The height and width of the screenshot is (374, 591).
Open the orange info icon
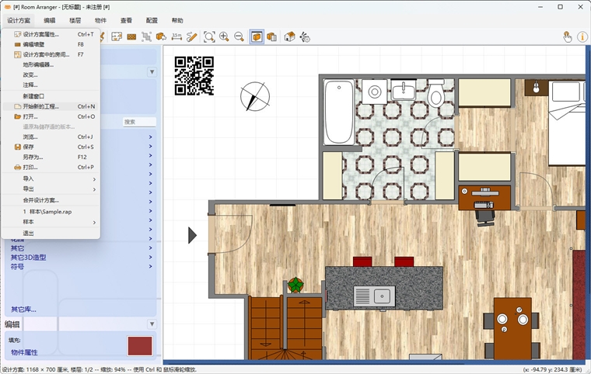582,37
